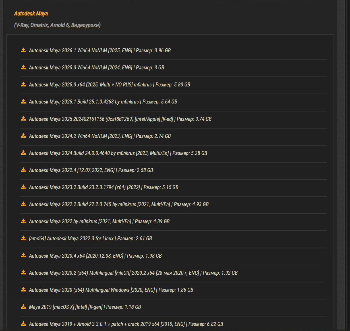
Task: Open Autodesk Maya 2020.4 x64 link
Action: (x=95, y=256)
